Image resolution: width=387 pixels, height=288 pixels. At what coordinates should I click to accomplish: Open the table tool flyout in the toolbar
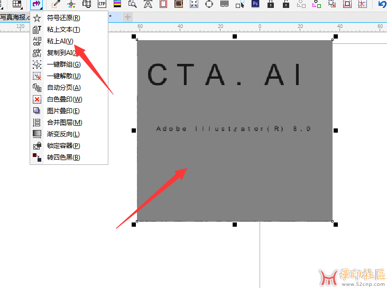(x=17, y=4)
